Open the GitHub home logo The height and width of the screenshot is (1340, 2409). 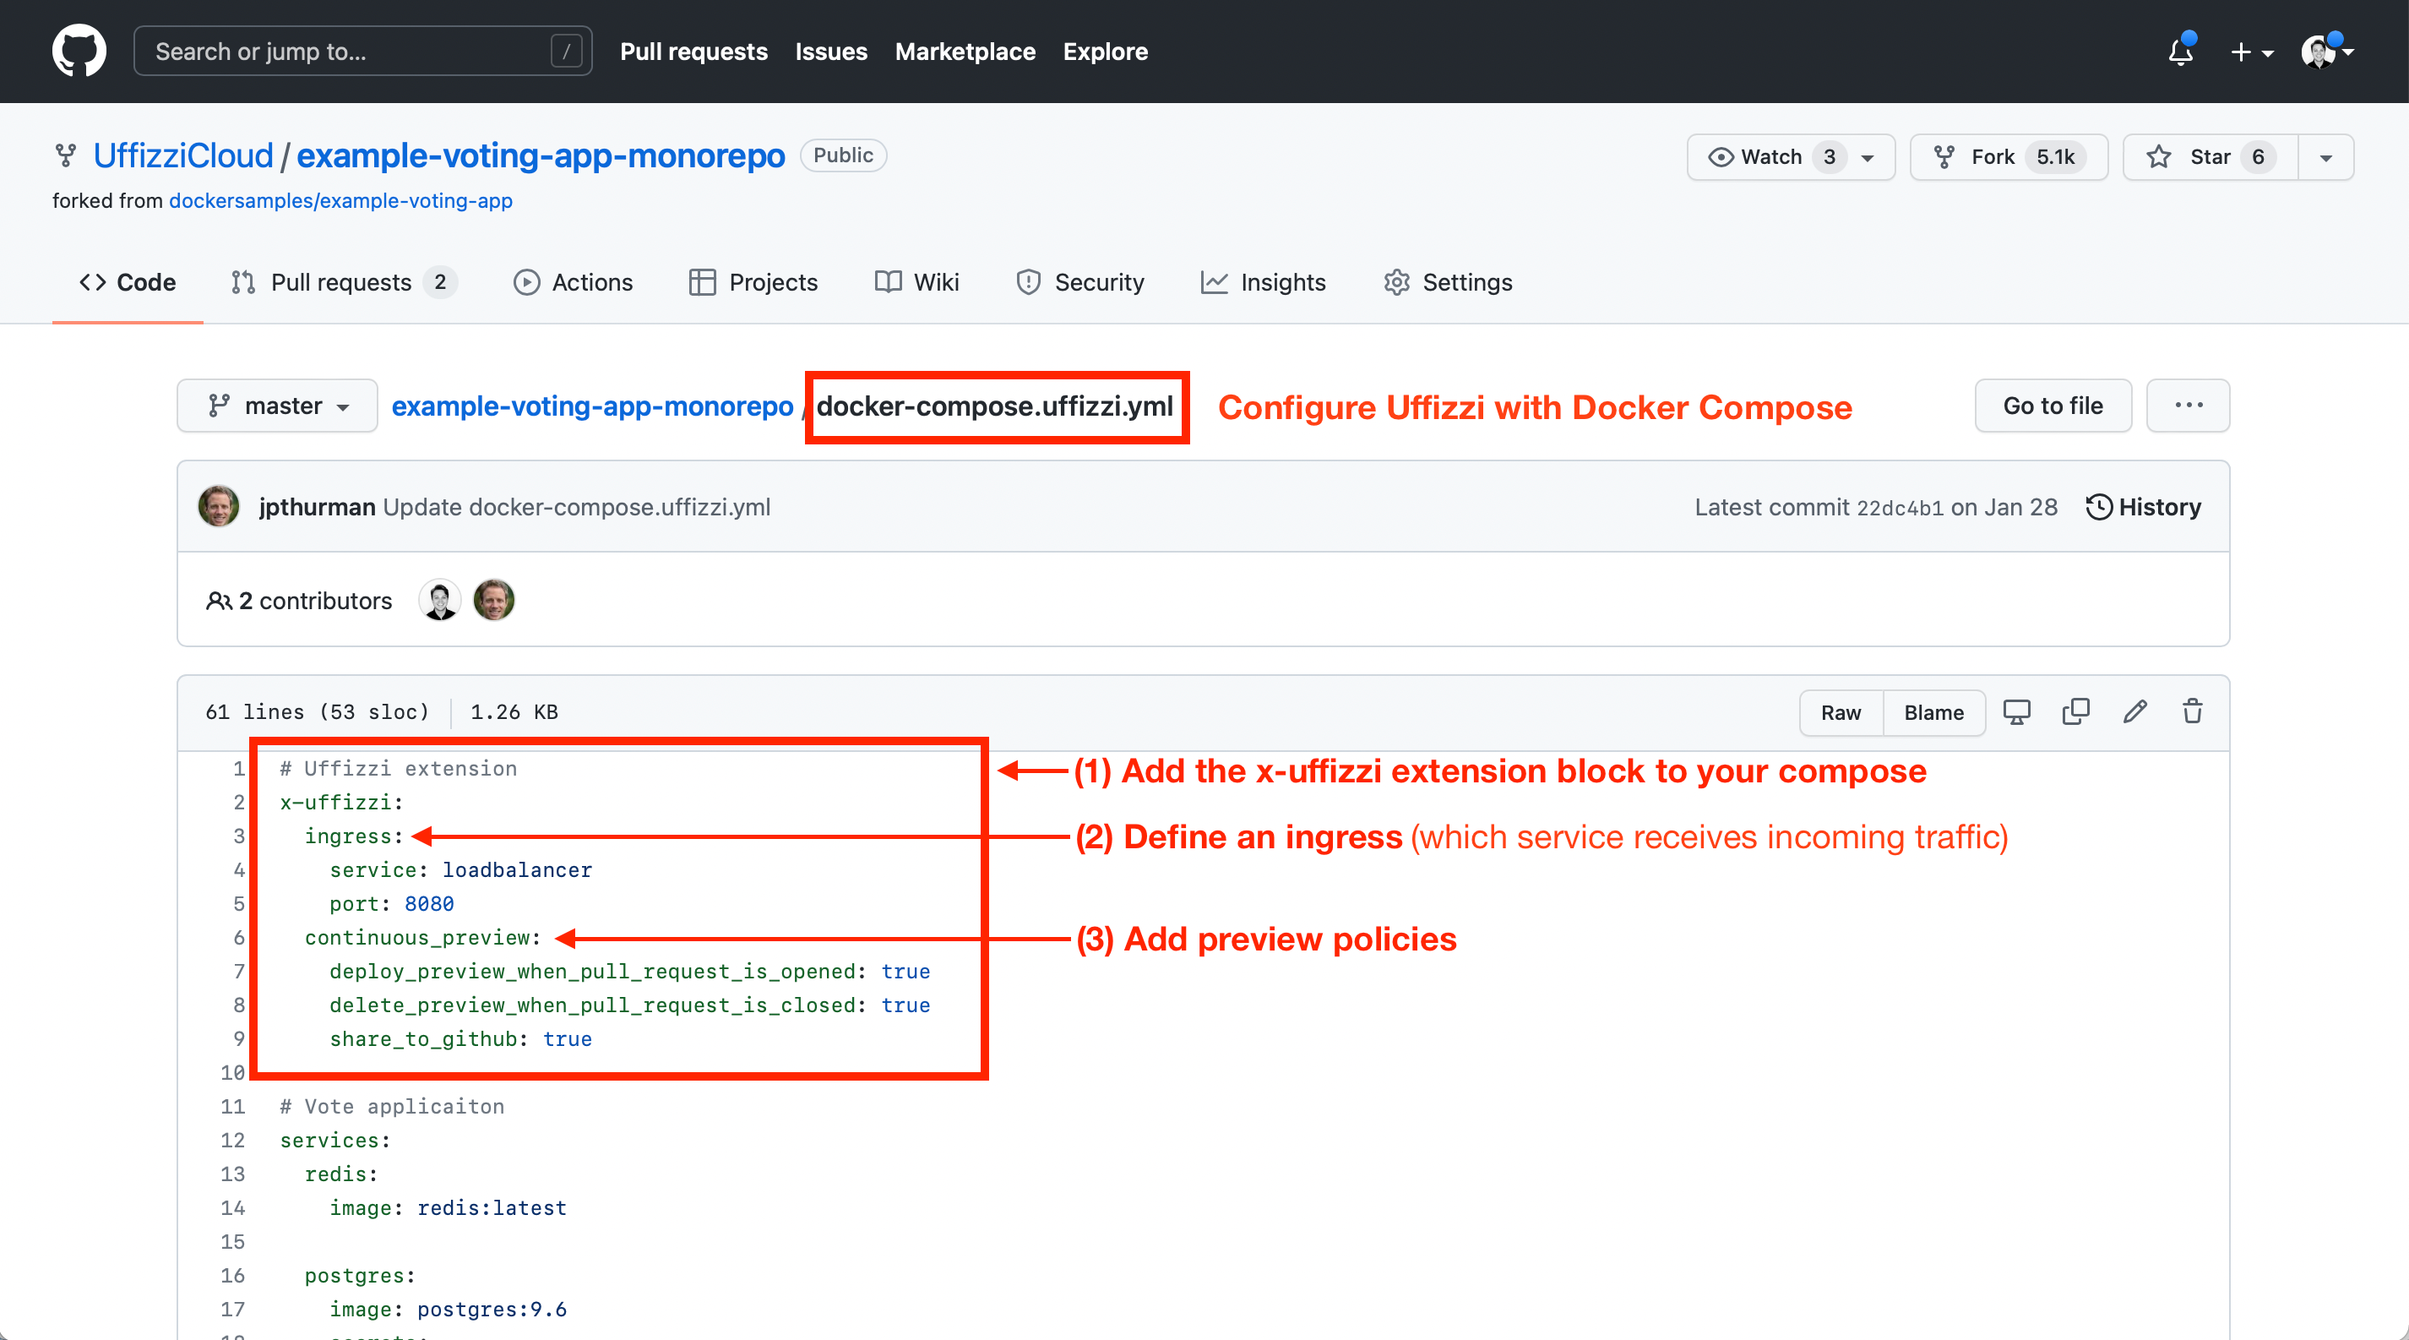[79, 51]
